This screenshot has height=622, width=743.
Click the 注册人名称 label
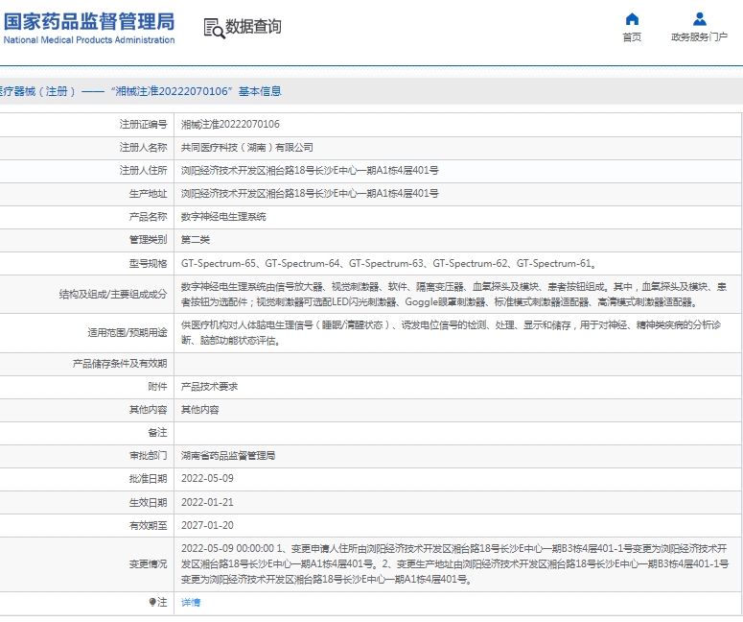(x=143, y=148)
